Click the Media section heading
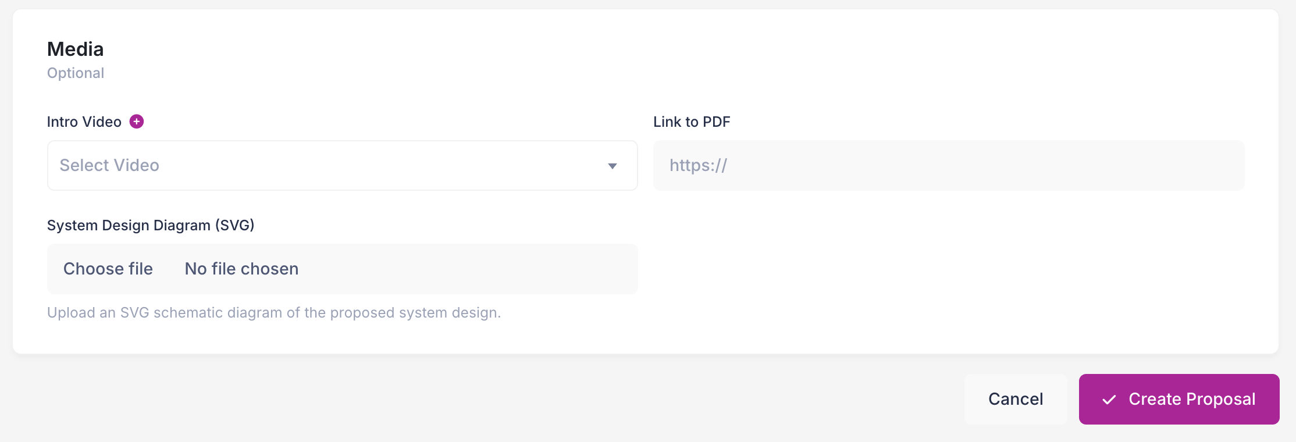The image size is (1296, 442). [76, 49]
